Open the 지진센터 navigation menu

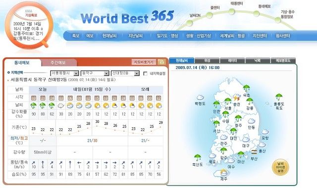[x=260, y=36]
